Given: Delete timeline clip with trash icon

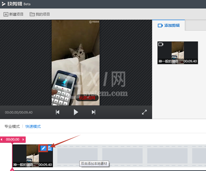Looking at the screenshot, I should click(x=50, y=148).
